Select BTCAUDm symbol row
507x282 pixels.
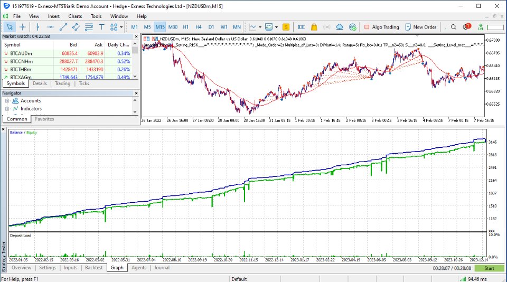click(x=67, y=53)
